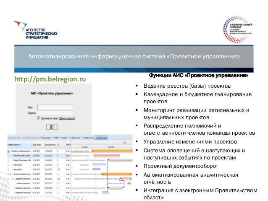Image resolution: width=268 pixels, height=201 pixels.
Task: Click the pink task bar in the Gantt chart
Action: point(106,155)
